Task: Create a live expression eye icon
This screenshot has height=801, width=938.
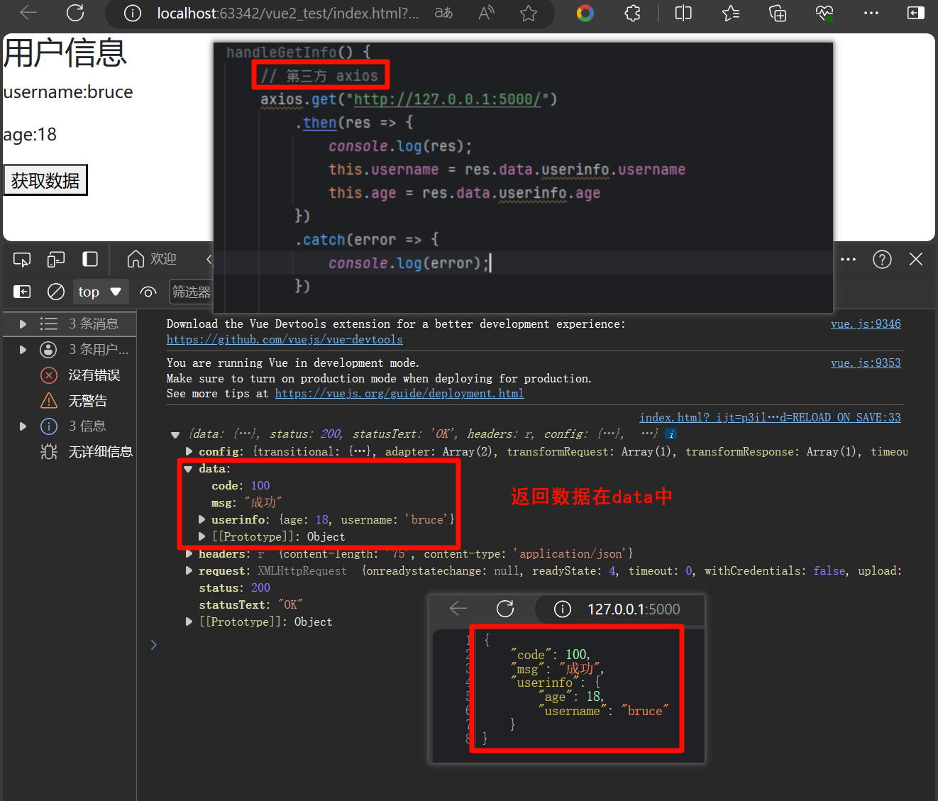Action: [148, 292]
